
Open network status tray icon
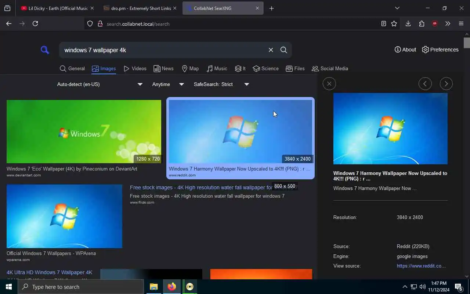click(413, 287)
